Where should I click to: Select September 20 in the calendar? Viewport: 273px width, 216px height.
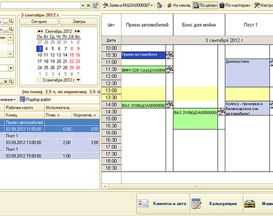[x=59, y=62]
